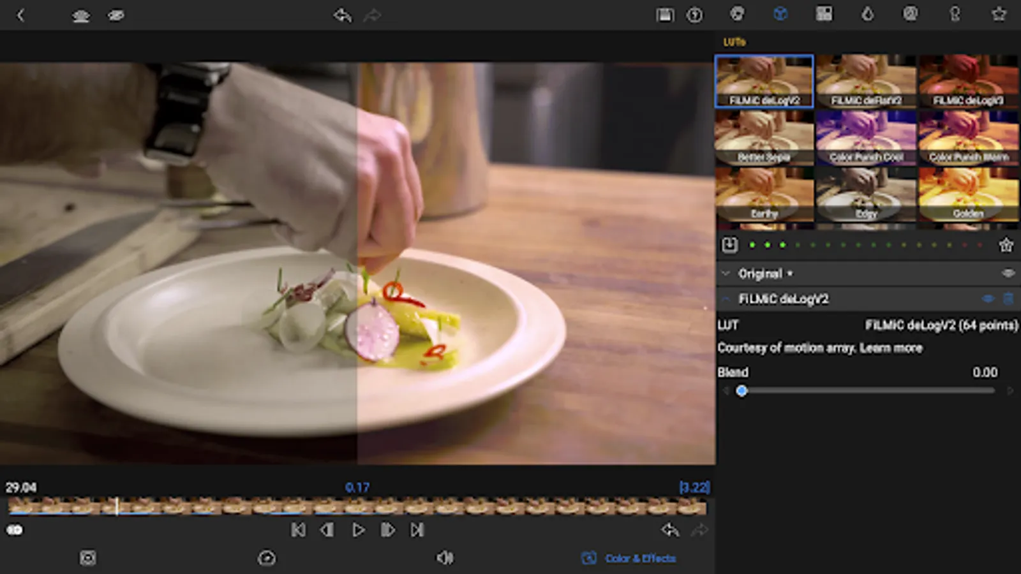Image resolution: width=1021 pixels, height=574 pixels.
Task: Collapse the FiLMiC deLogV2 effect chevron
Action: tap(726, 298)
